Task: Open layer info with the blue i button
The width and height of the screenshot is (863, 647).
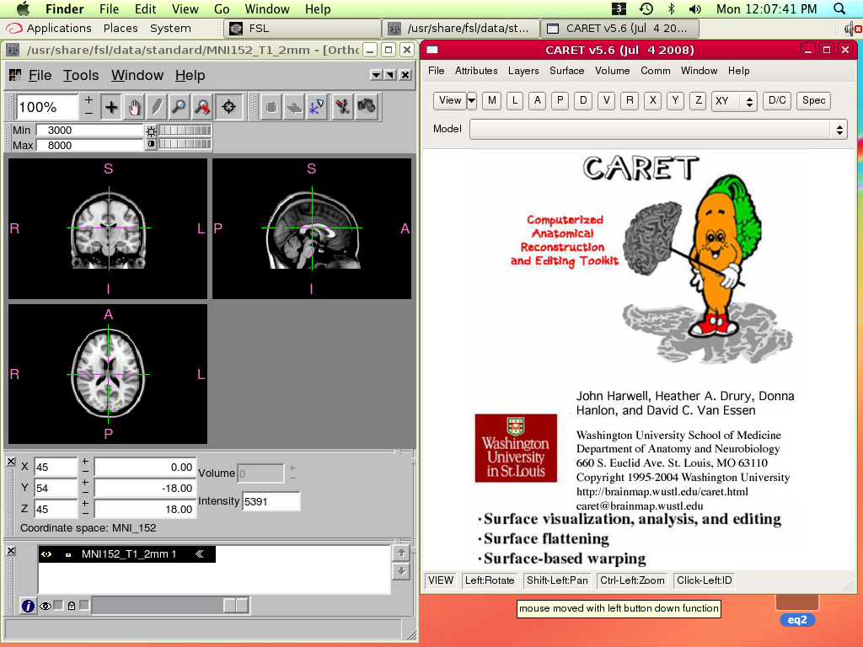Action: 28,606
